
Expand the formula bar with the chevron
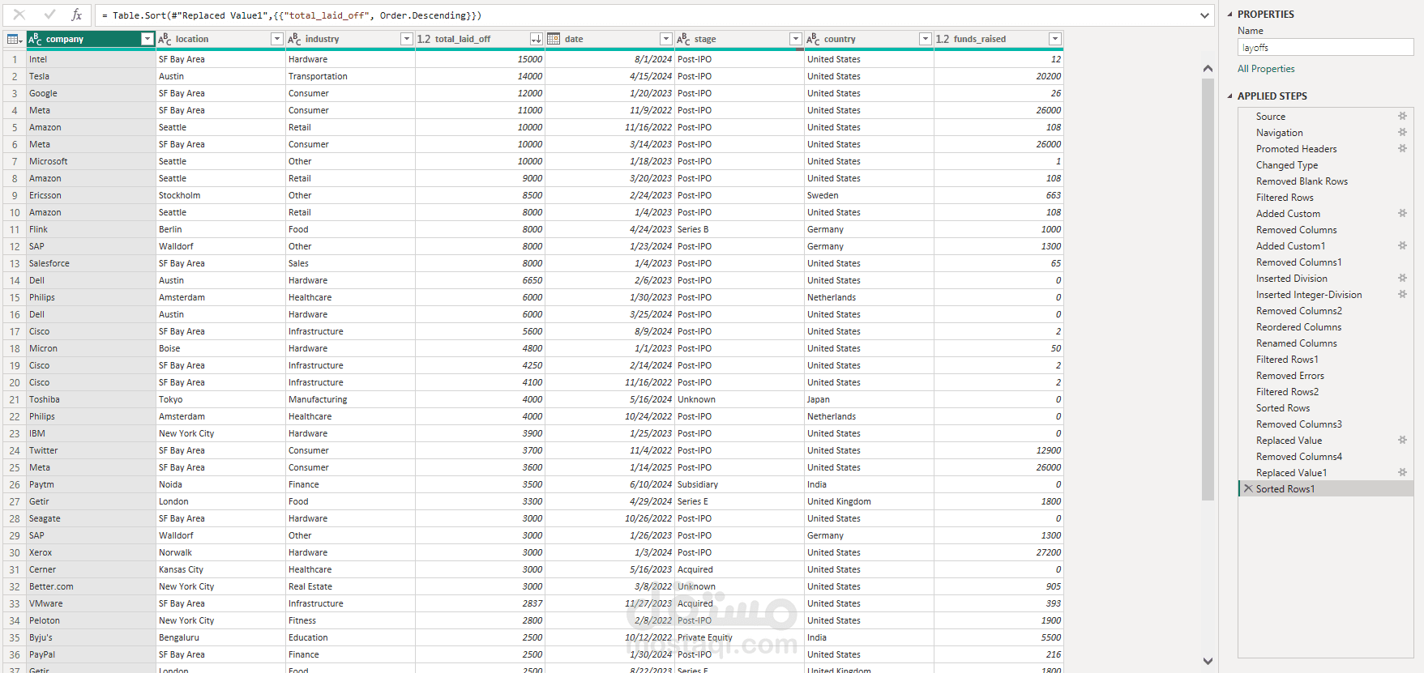[x=1204, y=15]
